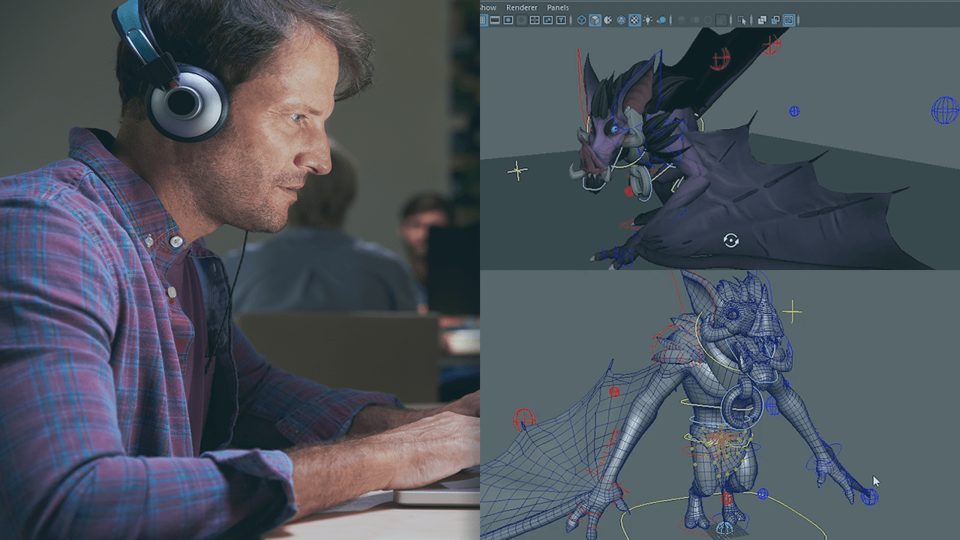Select smooth shade all cube icon
Image resolution: width=960 pixels, height=540 pixels.
[595, 20]
